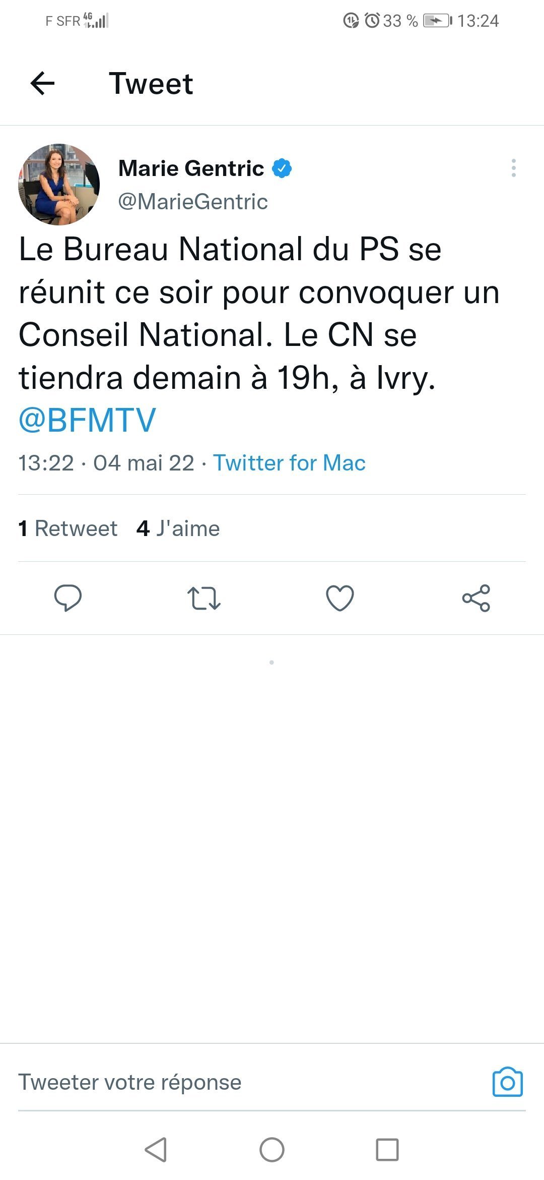Open the tweet's three-dot options menu
This screenshot has height=1180, width=544.
click(x=513, y=168)
